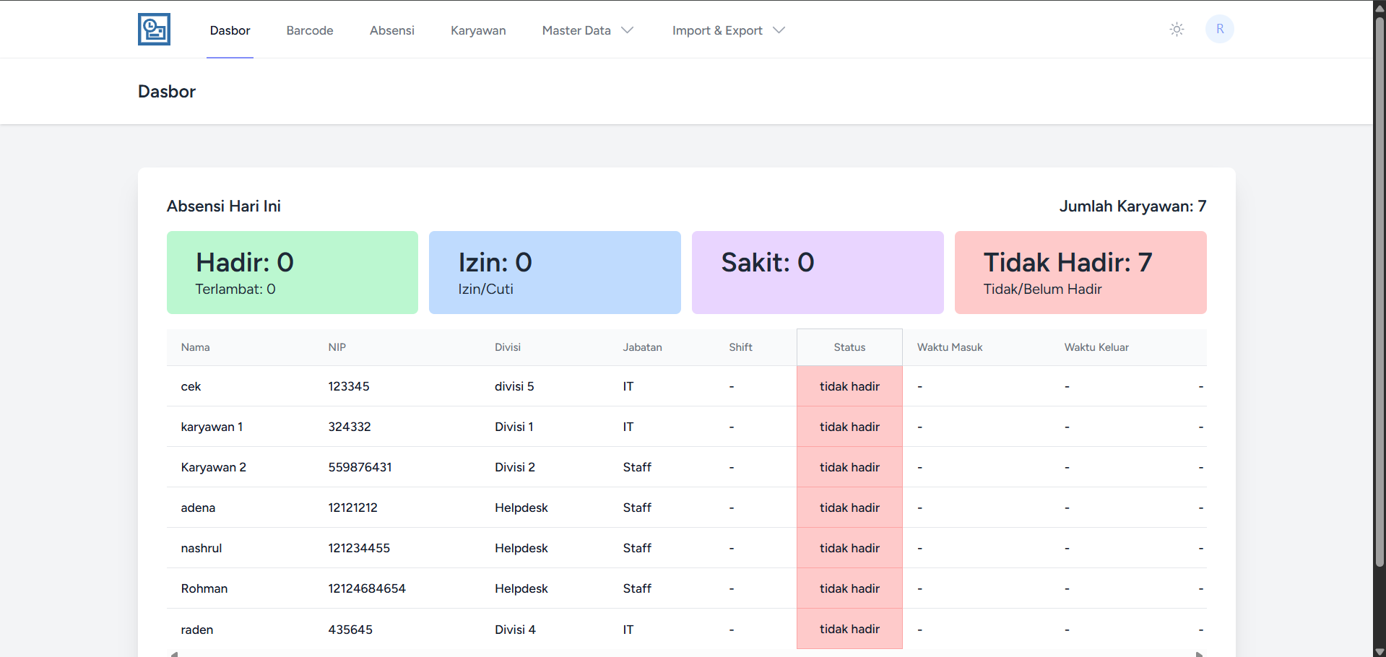This screenshot has height=657, width=1386.
Task: Select the Dasbor navigation link
Action: [x=230, y=30]
